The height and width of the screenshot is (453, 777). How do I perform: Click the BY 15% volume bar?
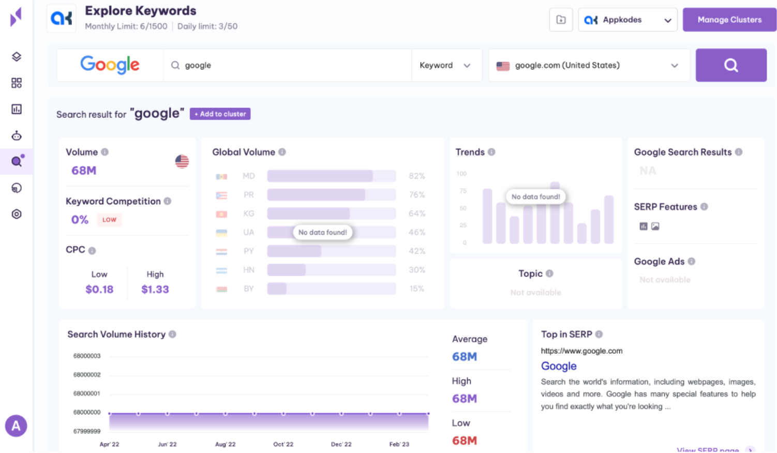(332, 289)
